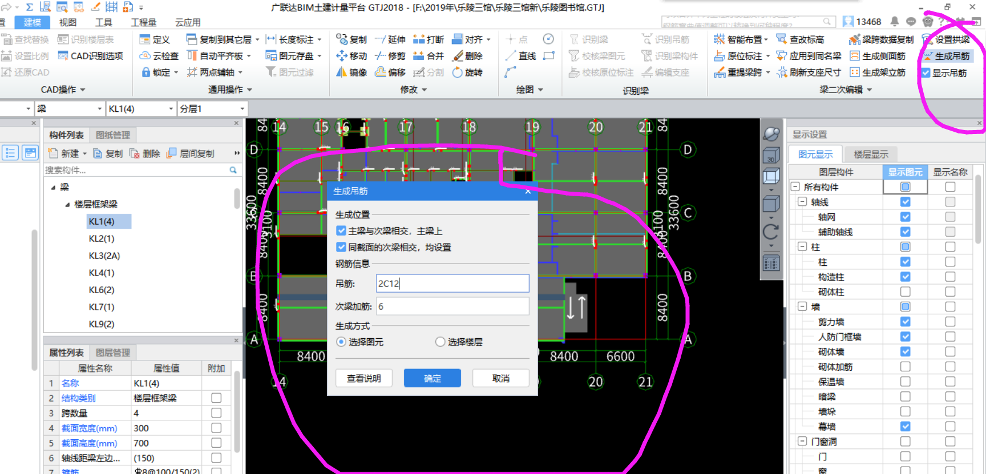Image resolution: width=986 pixels, height=474 pixels.
Task: Collapse the 门窗洞 group in display settings
Action: click(802, 441)
